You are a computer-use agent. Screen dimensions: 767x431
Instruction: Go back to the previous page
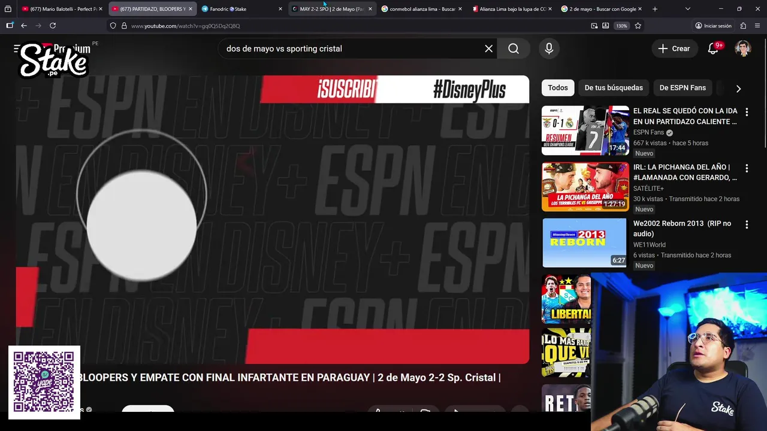24,26
